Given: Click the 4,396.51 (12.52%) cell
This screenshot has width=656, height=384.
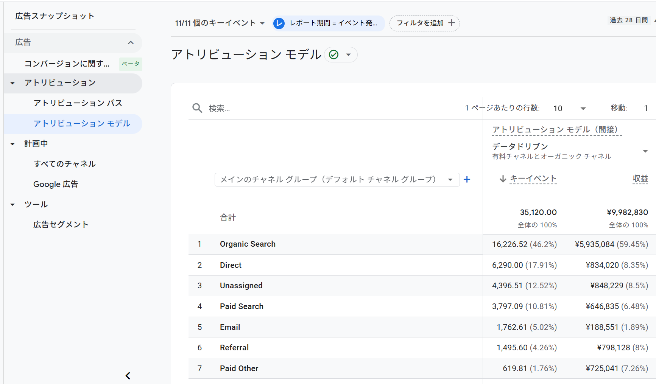Looking at the screenshot, I should coord(524,286).
